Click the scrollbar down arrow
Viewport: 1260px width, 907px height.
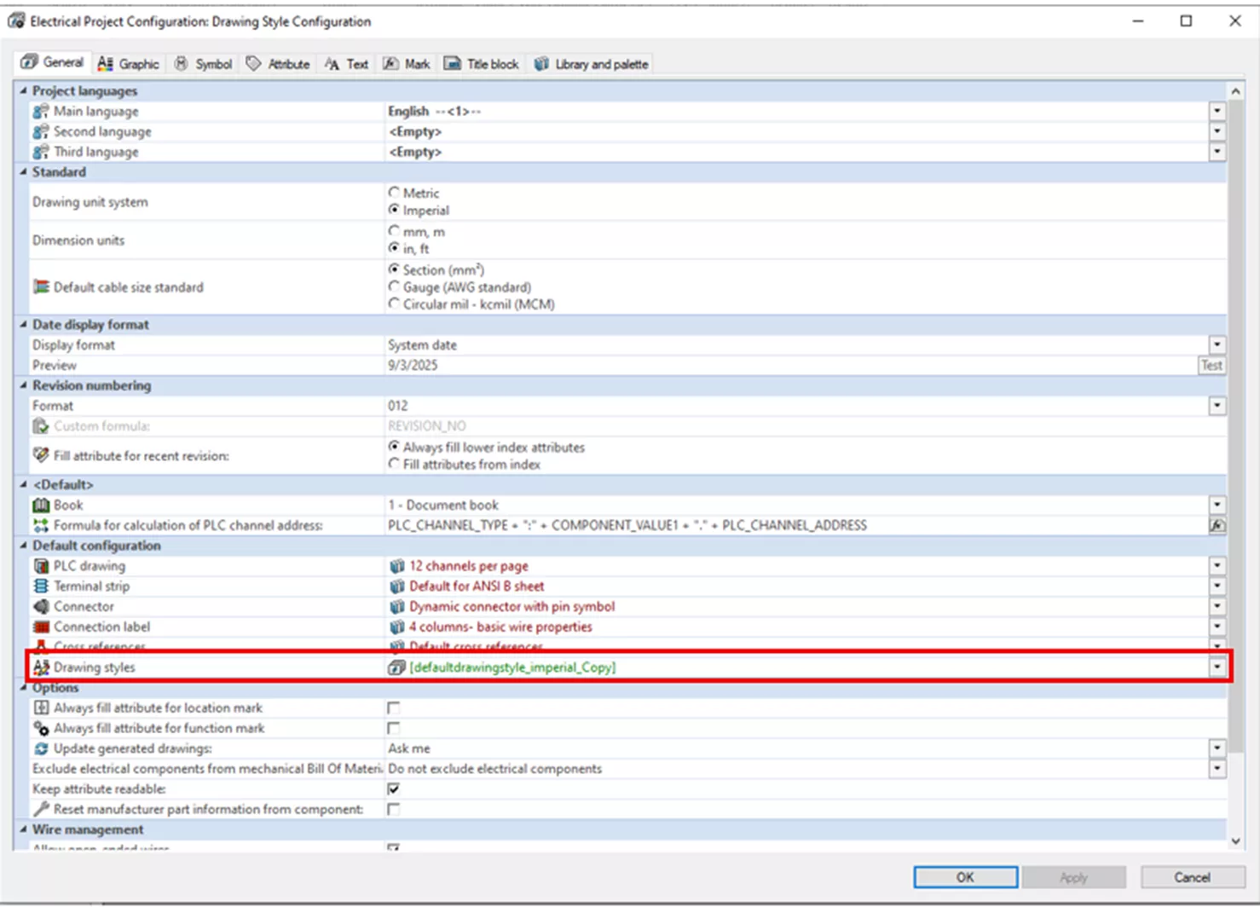1235,841
